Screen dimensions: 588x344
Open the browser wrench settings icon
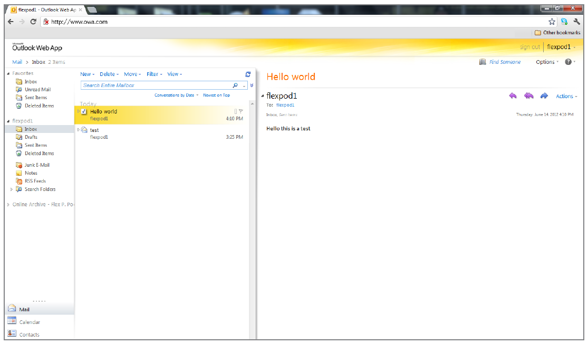pos(577,22)
